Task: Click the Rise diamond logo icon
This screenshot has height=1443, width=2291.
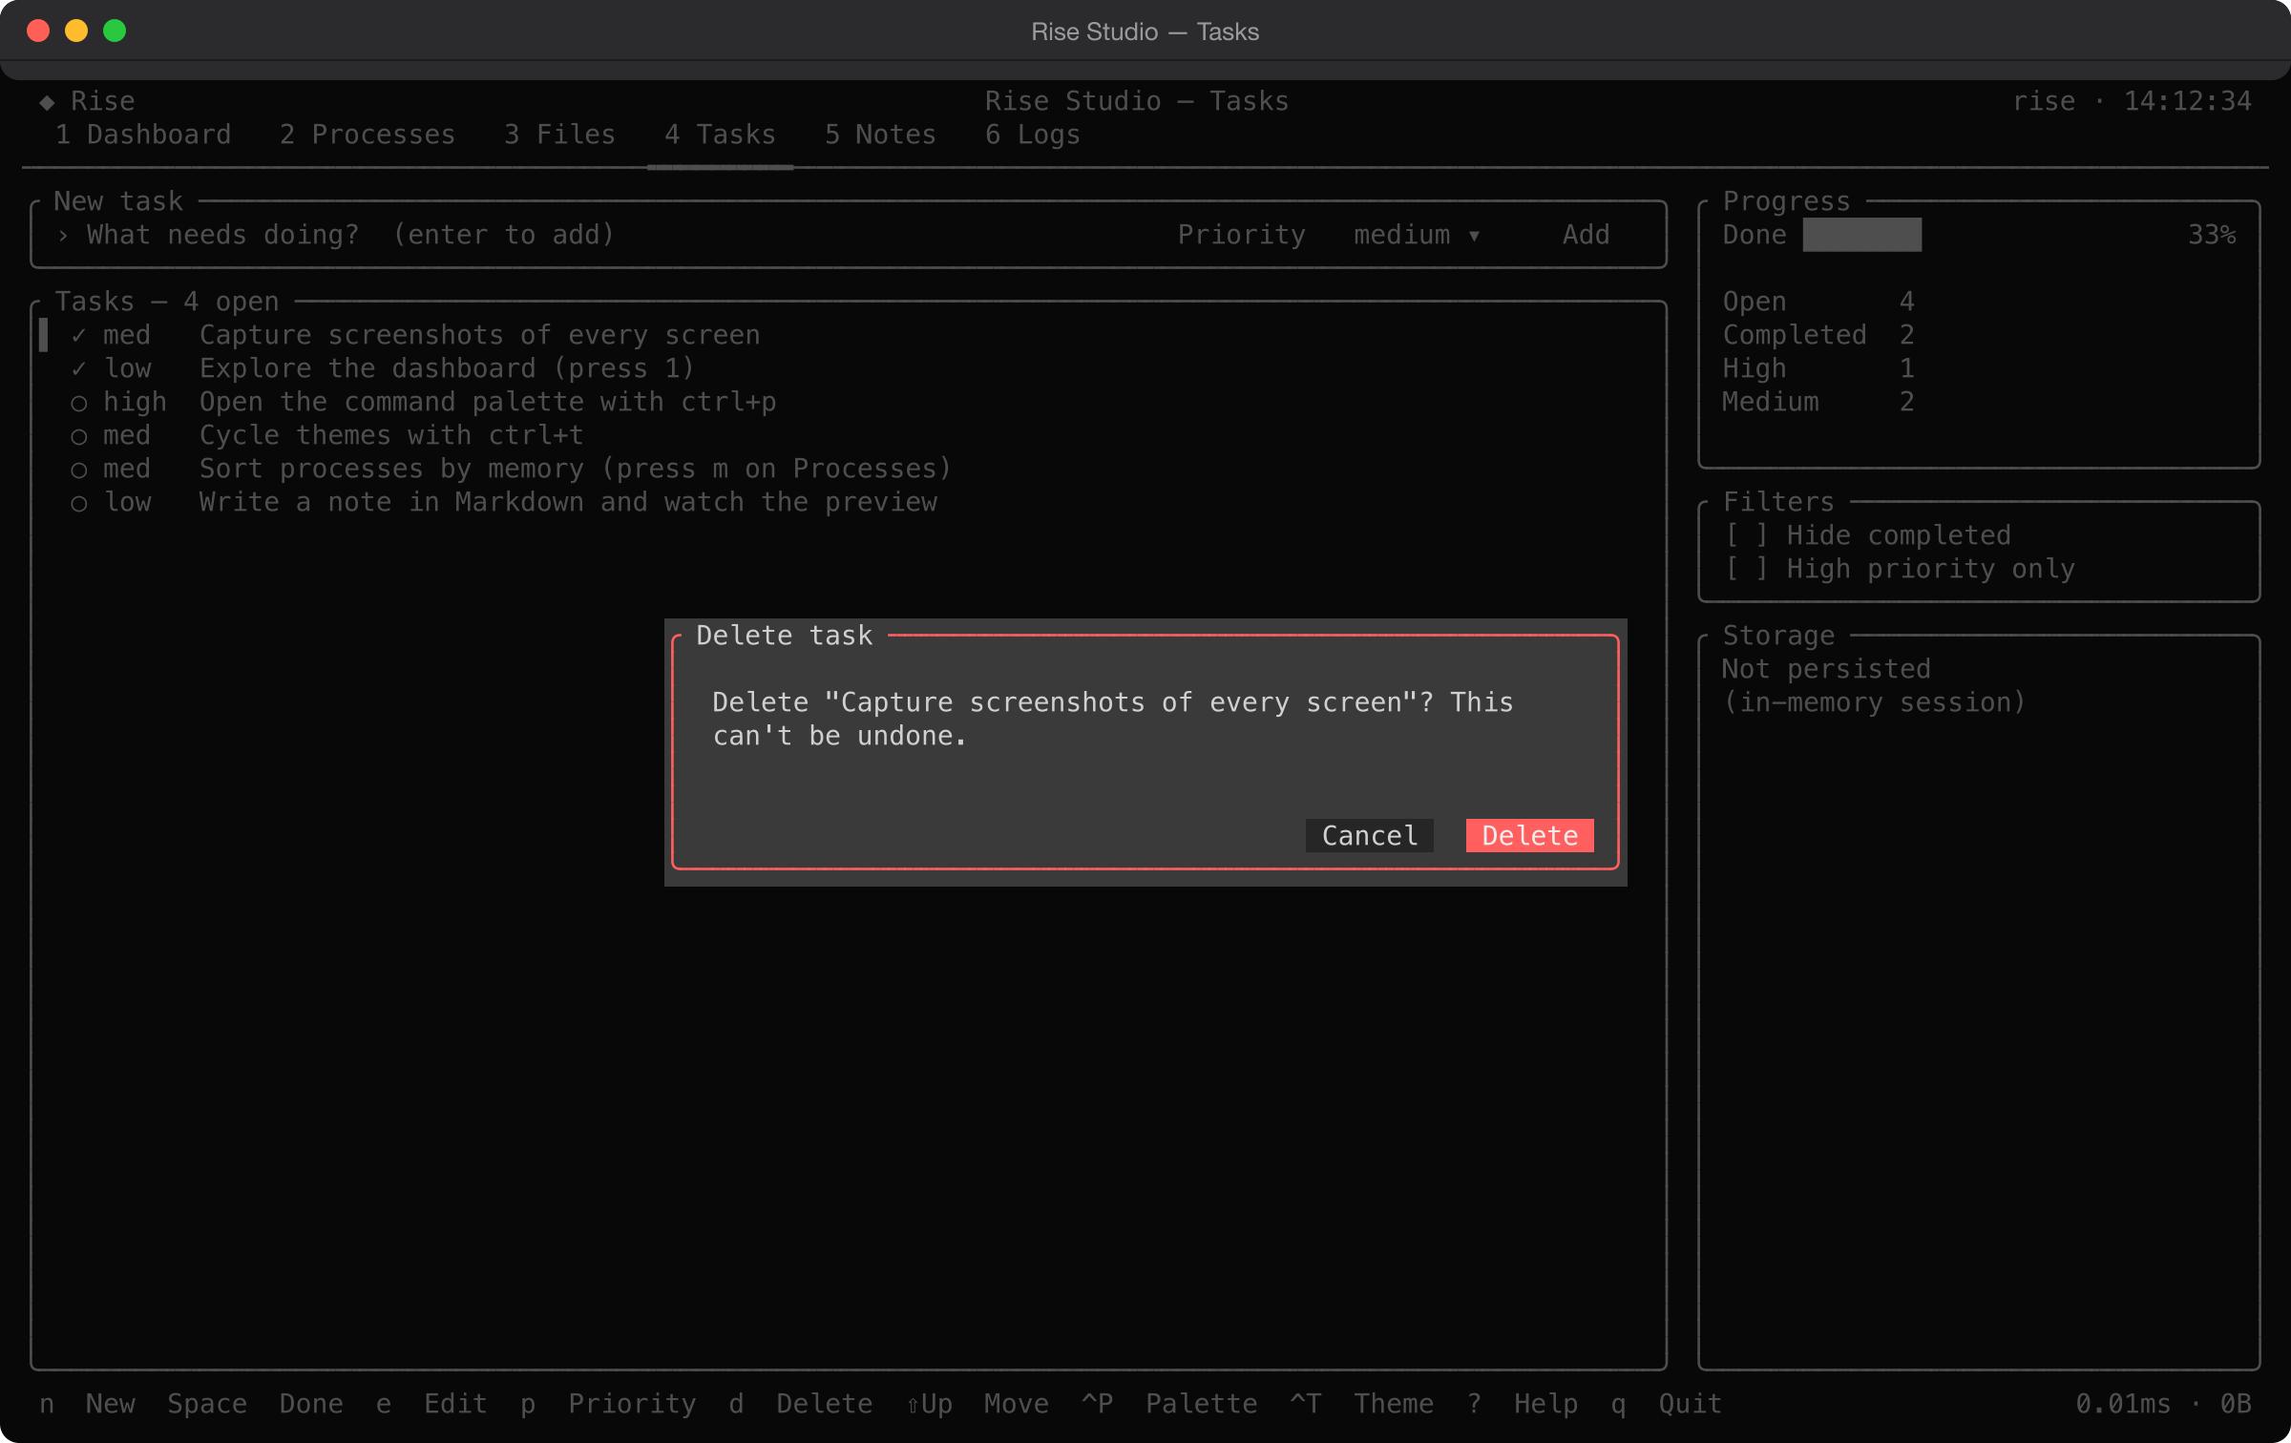Action: [x=47, y=101]
